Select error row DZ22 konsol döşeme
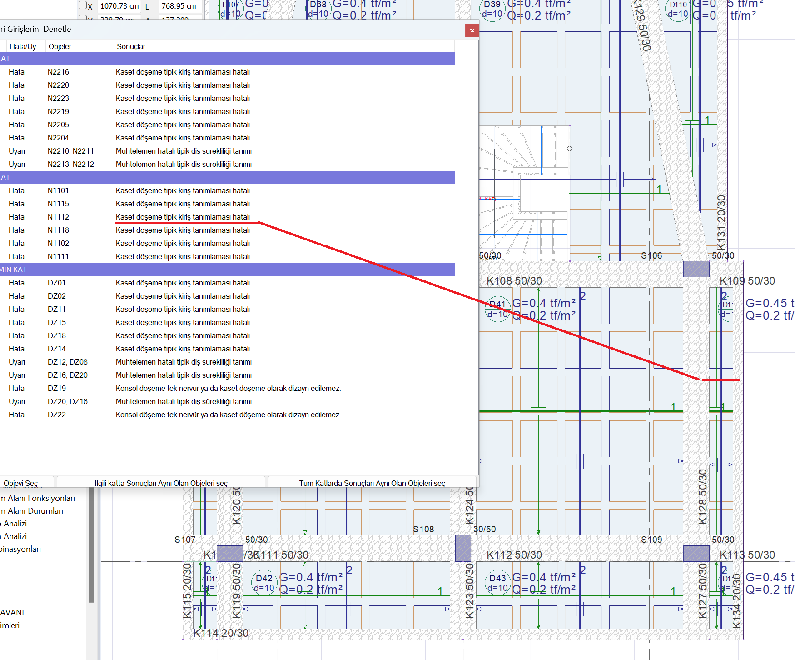Screen dimensions: 795x660 [227, 415]
